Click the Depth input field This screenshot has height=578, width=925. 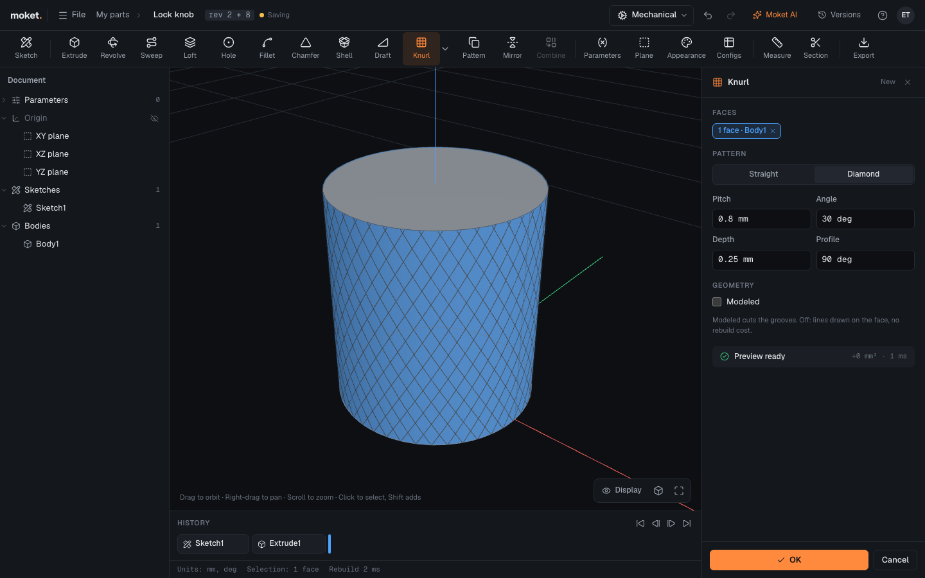761,260
